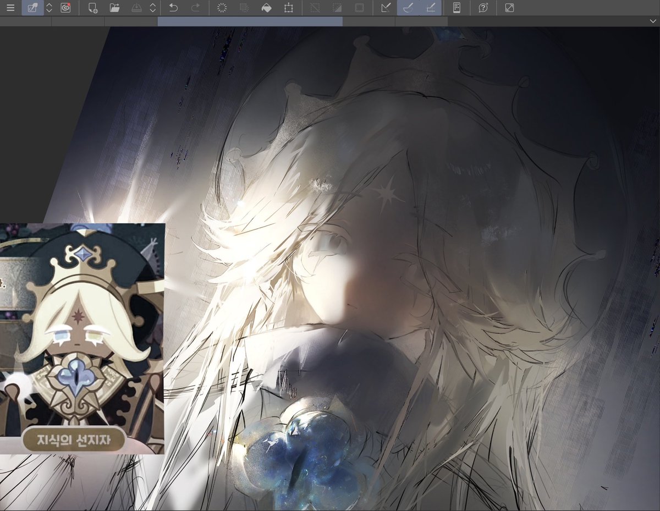This screenshot has height=511, width=660.
Task: Open the hamburger main menu
Action: (x=10, y=8)
